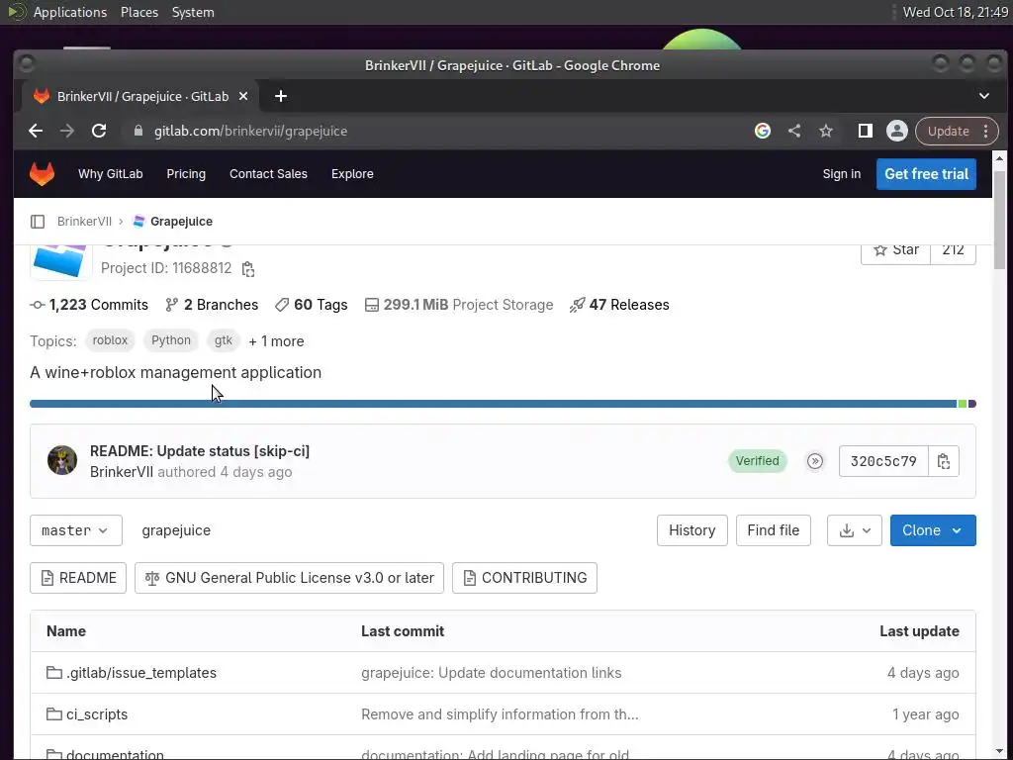Image resolution: width=1013 pixels, height=760 pixels.
Task: Click BrinkerVII's avatar next to the commit
Action: coord(62,461)
